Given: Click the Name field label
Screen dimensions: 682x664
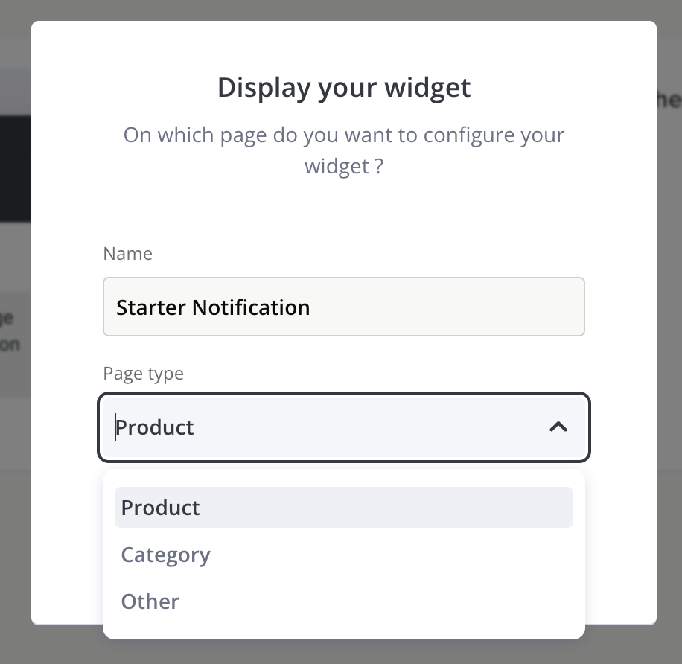Looking at the screenshot, I should click(127, 254).
